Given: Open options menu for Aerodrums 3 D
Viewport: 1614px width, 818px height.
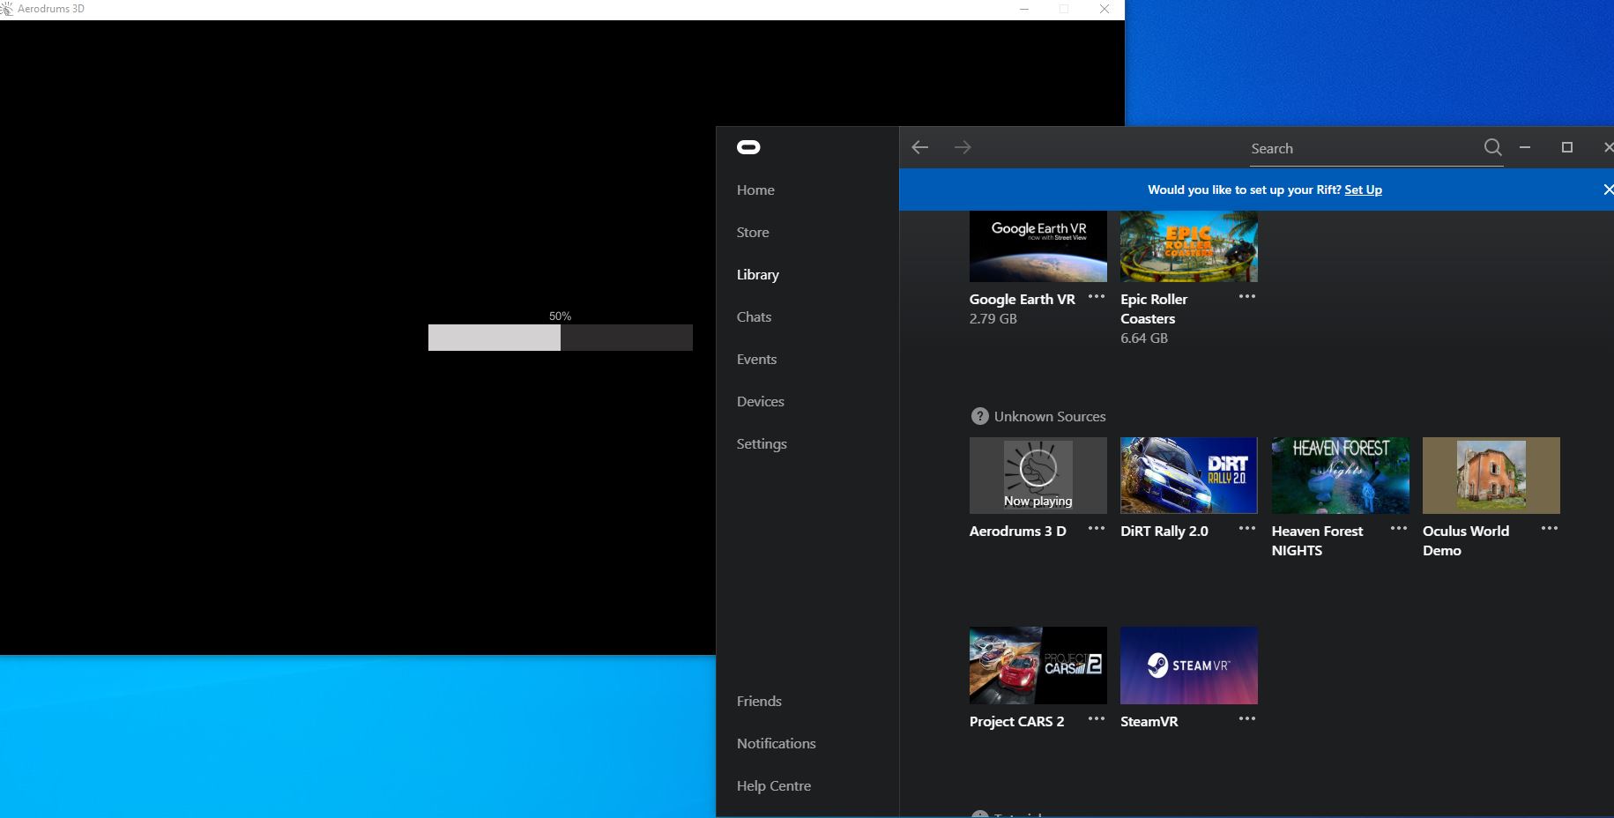Looking at the screenshot, I should pyautogui.click(x=1097, y=529).
